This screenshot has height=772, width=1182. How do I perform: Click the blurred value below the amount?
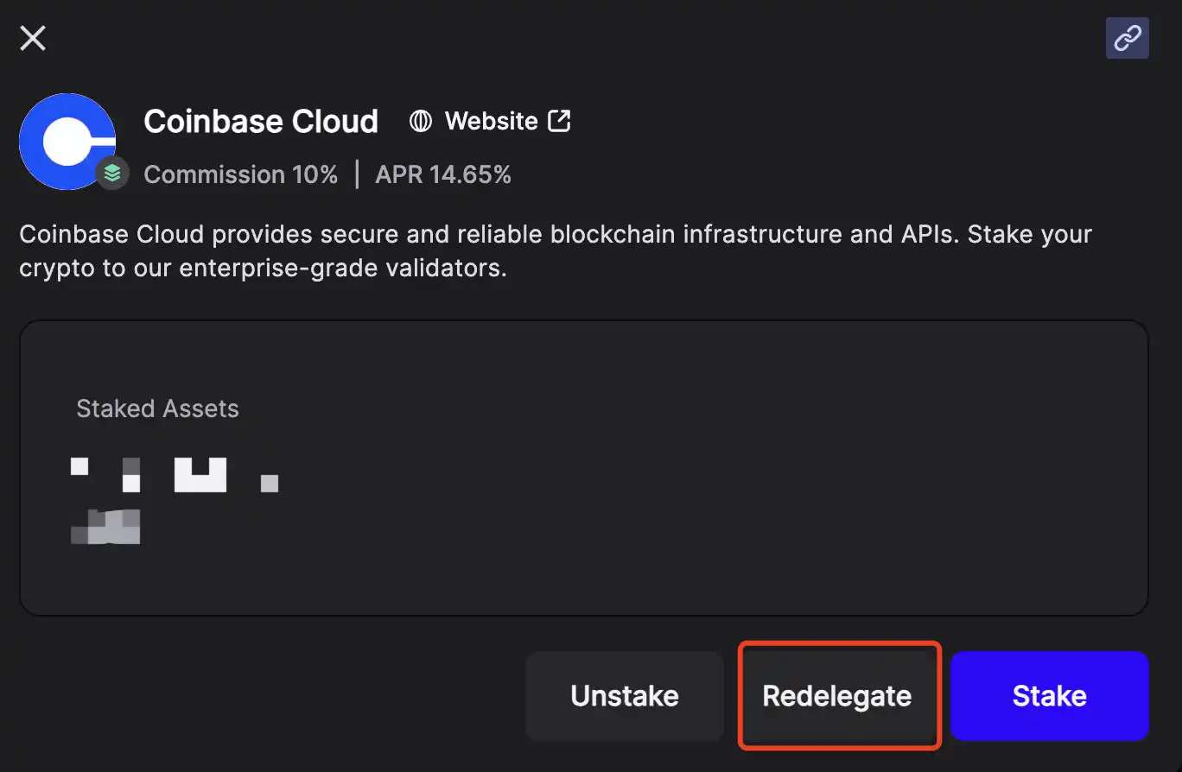[105, 527]
